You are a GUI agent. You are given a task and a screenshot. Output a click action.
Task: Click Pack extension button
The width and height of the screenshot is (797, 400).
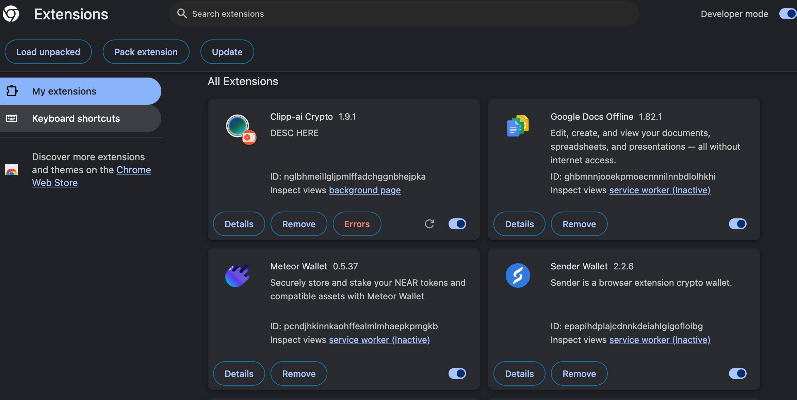[x=146, y=52]
